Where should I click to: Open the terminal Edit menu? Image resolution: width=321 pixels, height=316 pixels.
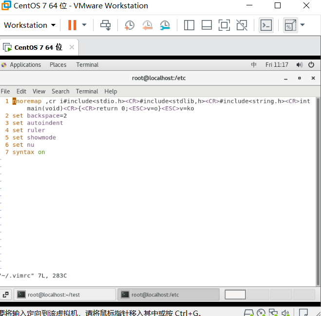(21, 91)
